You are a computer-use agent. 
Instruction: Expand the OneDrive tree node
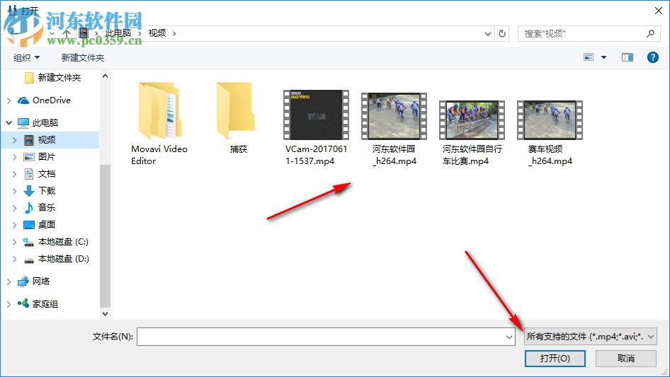9,100
